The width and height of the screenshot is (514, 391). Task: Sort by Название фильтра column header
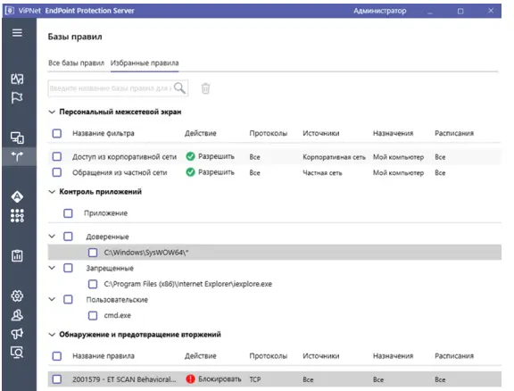pyautogui.click(x=104, y=133)
